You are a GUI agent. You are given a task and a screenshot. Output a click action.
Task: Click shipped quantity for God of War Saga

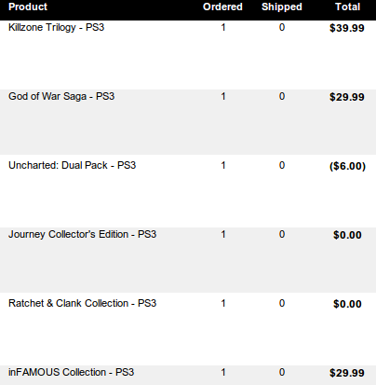[x=282, y=96]
